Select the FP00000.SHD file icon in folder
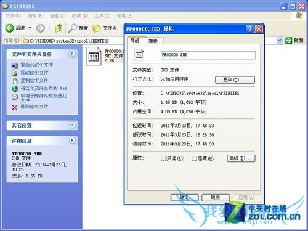The width and height of the screenshot is (308, 231). tap(94, 56)
